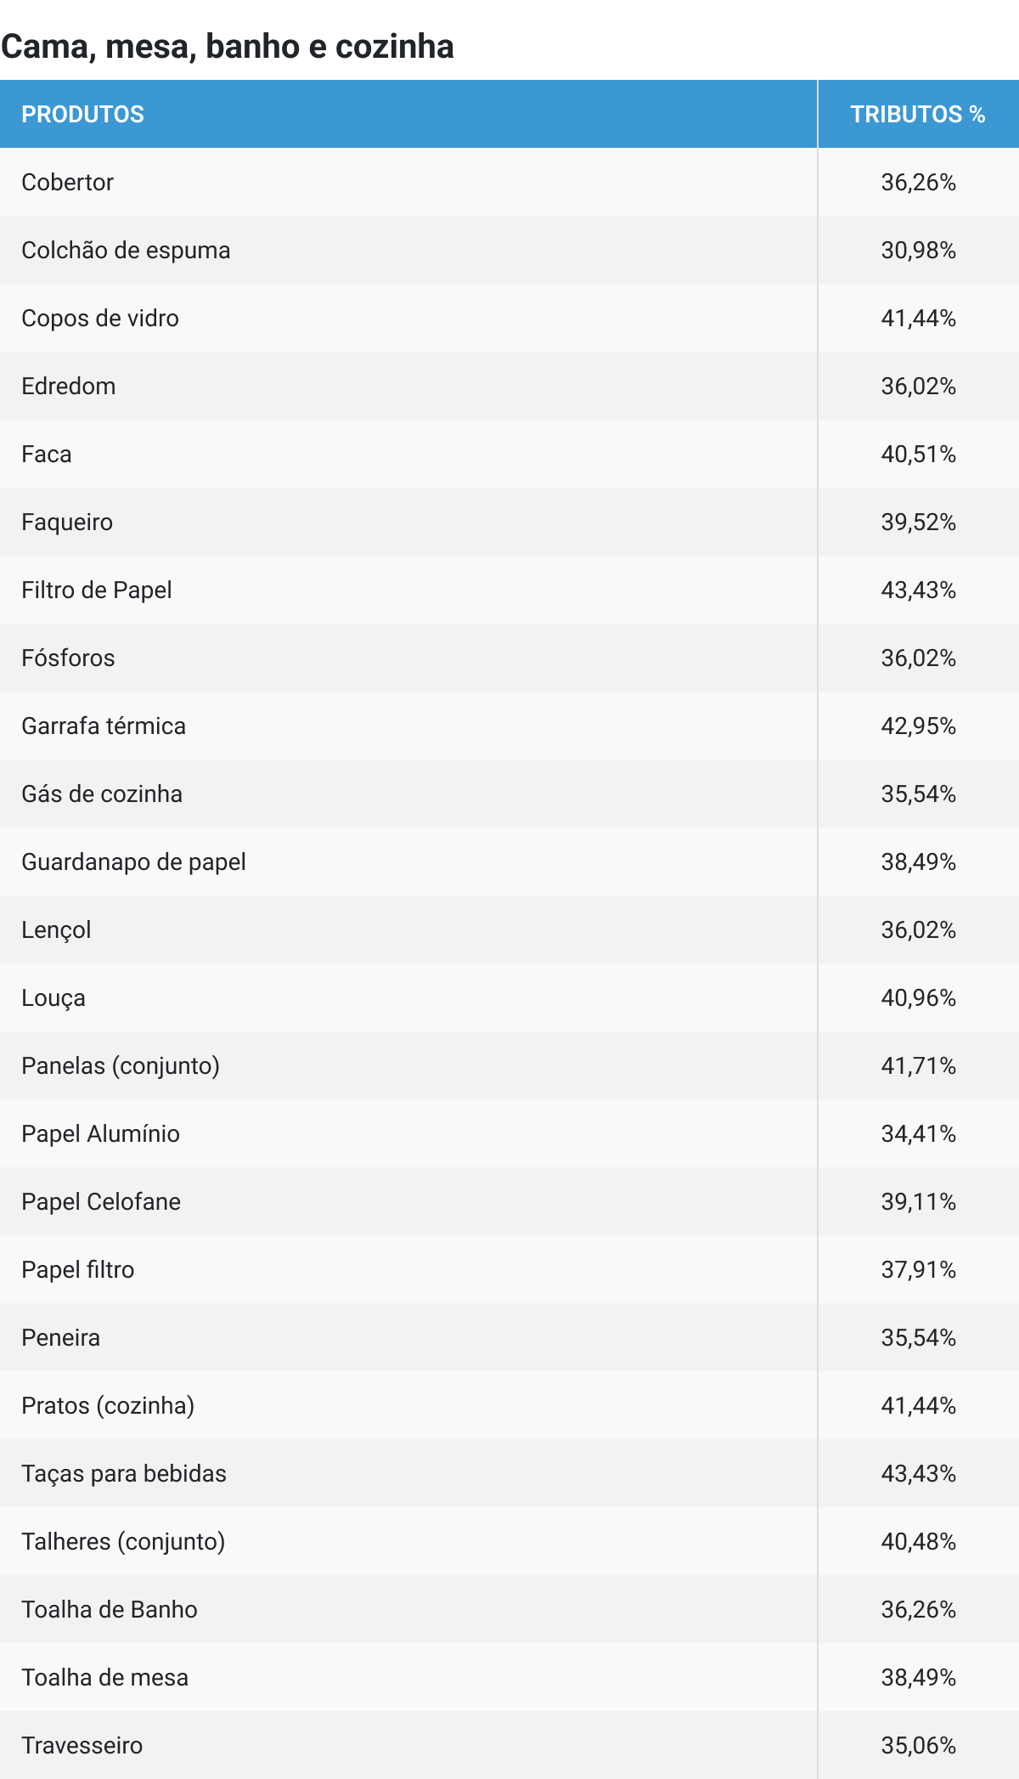Click the PRODUTOS column header
The width and height of the screenshot is (1019, 1779).
82,115
